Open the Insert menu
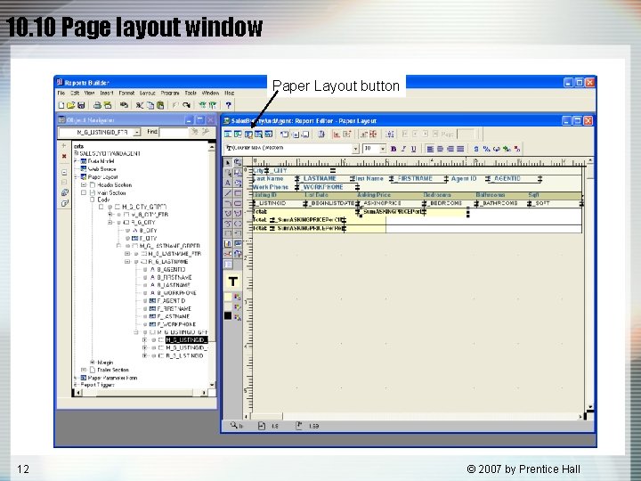This screenshot has width=641, height=481. tap(106, 94)
